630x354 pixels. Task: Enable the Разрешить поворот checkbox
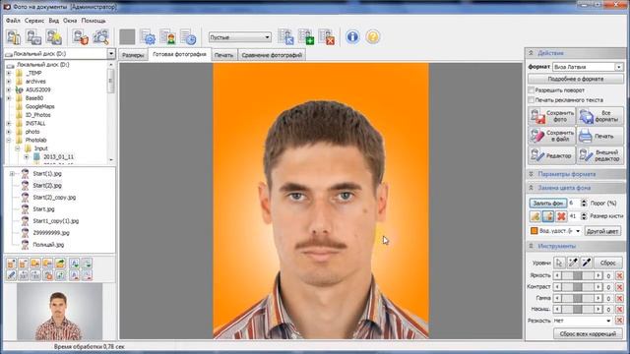click(x=531, y=90)
